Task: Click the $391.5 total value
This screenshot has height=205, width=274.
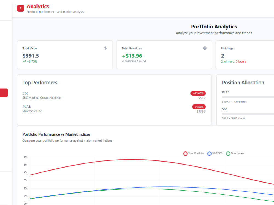Action: (x=31, y=56)
